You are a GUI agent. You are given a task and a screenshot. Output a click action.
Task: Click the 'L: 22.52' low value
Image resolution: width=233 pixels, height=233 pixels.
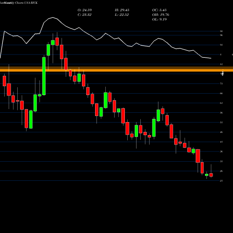[x=122, y=15]
